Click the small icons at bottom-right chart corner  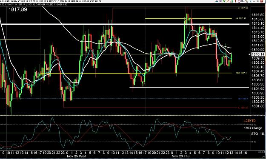click(x=262, y=152)
